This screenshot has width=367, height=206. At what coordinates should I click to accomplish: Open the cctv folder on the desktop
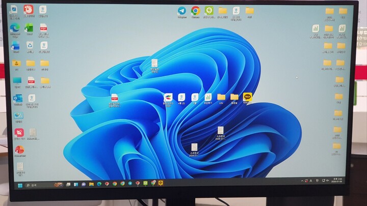point(221,97)
